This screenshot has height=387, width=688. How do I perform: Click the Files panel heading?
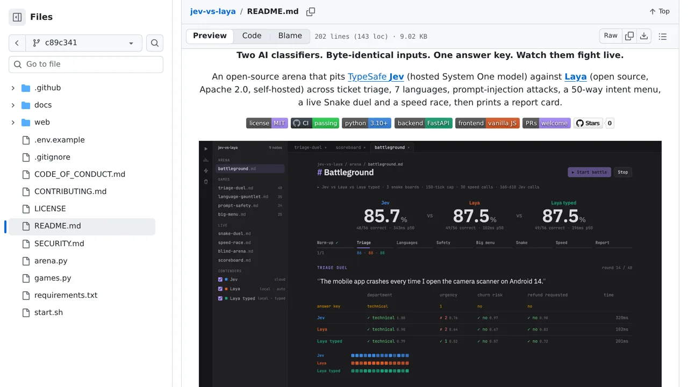tap(41, 17)
